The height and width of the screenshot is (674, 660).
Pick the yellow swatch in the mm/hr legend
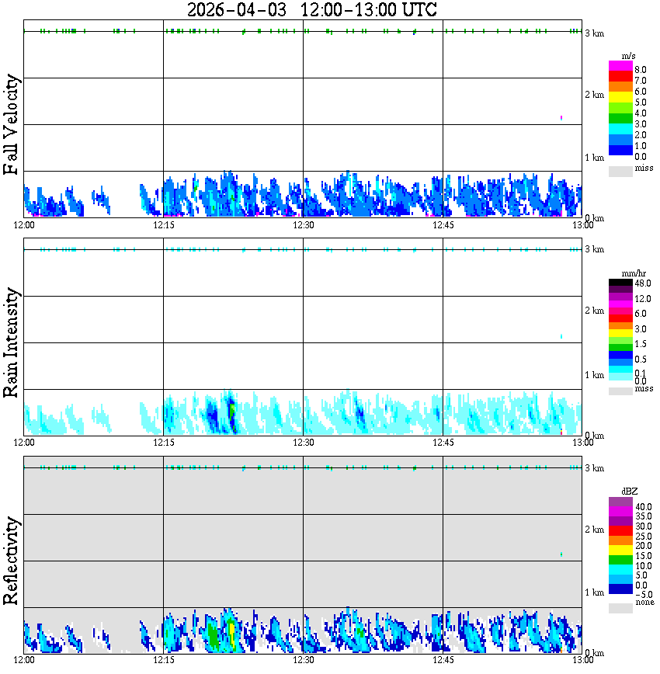620,333
